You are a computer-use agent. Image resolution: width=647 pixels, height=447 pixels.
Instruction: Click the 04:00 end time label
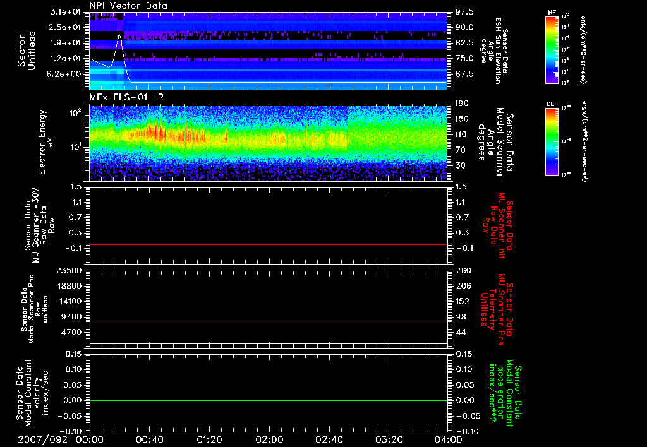coord(448,439)
